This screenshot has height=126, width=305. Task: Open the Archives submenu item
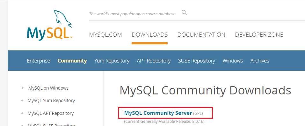tap(260, 61)
